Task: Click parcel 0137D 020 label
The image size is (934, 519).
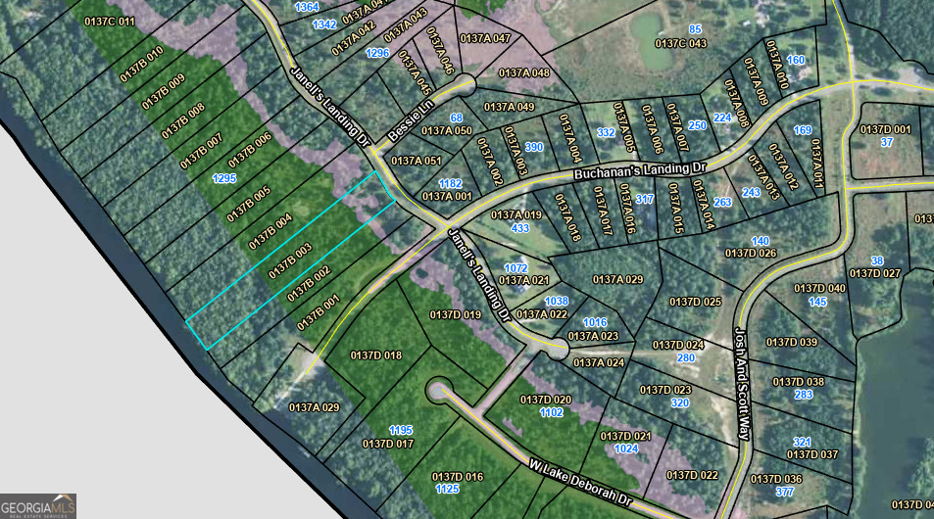Action: click(546, 400)
